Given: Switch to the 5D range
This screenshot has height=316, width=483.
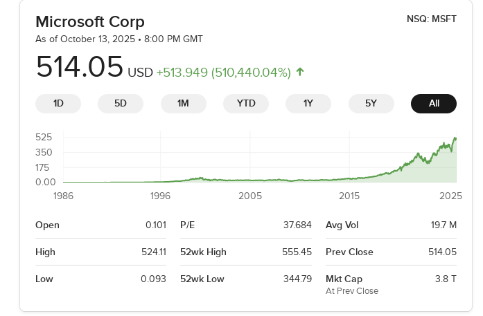Looking at the screenshot, I should 121,104.
